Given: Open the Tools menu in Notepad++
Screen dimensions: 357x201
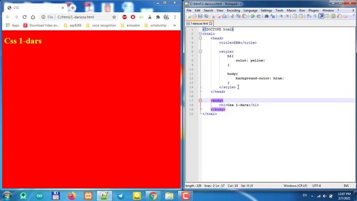Looking at the screenshot, I should 279,11.
